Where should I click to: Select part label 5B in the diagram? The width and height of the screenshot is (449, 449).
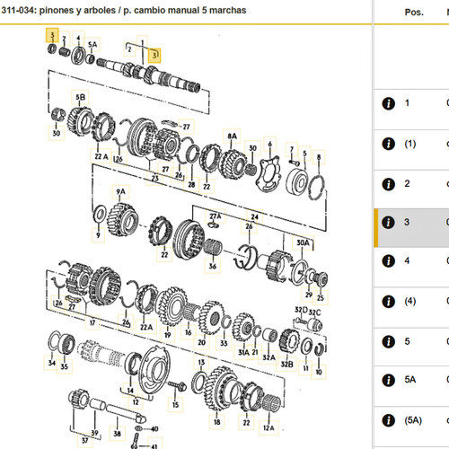(x=80, y=97)
